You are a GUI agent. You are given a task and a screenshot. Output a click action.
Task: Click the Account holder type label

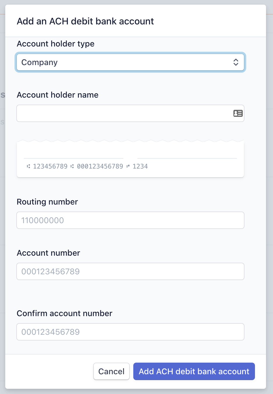click(56, 44)
